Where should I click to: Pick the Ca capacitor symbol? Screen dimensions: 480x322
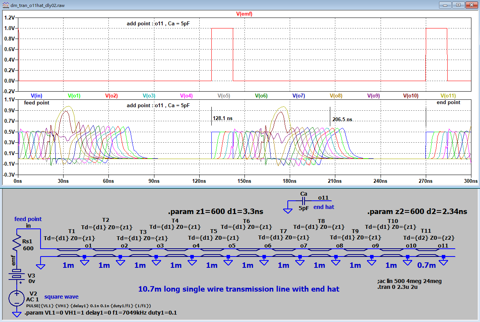point(304,201)
